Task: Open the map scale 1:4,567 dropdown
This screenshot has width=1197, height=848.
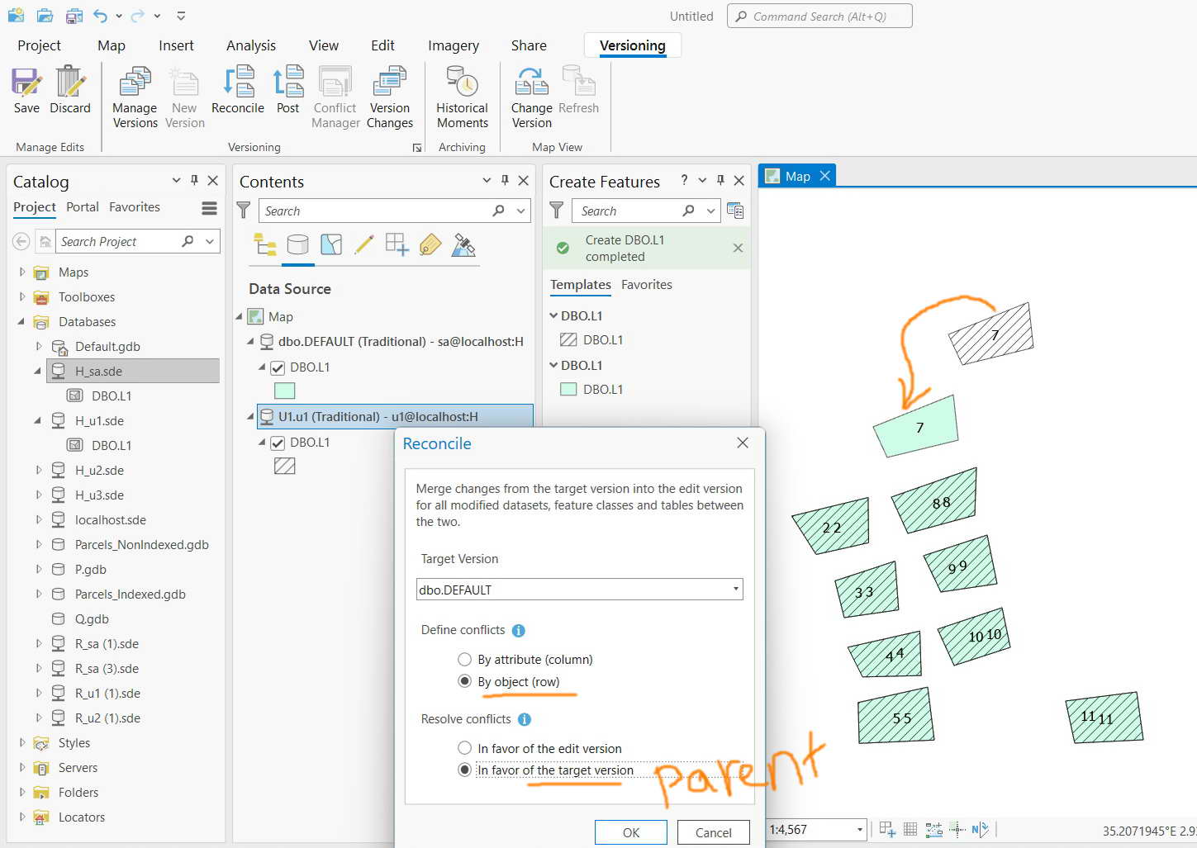Action: (860, 830)
